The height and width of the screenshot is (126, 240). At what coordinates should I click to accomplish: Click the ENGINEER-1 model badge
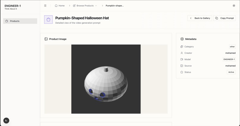click(229, 59)
